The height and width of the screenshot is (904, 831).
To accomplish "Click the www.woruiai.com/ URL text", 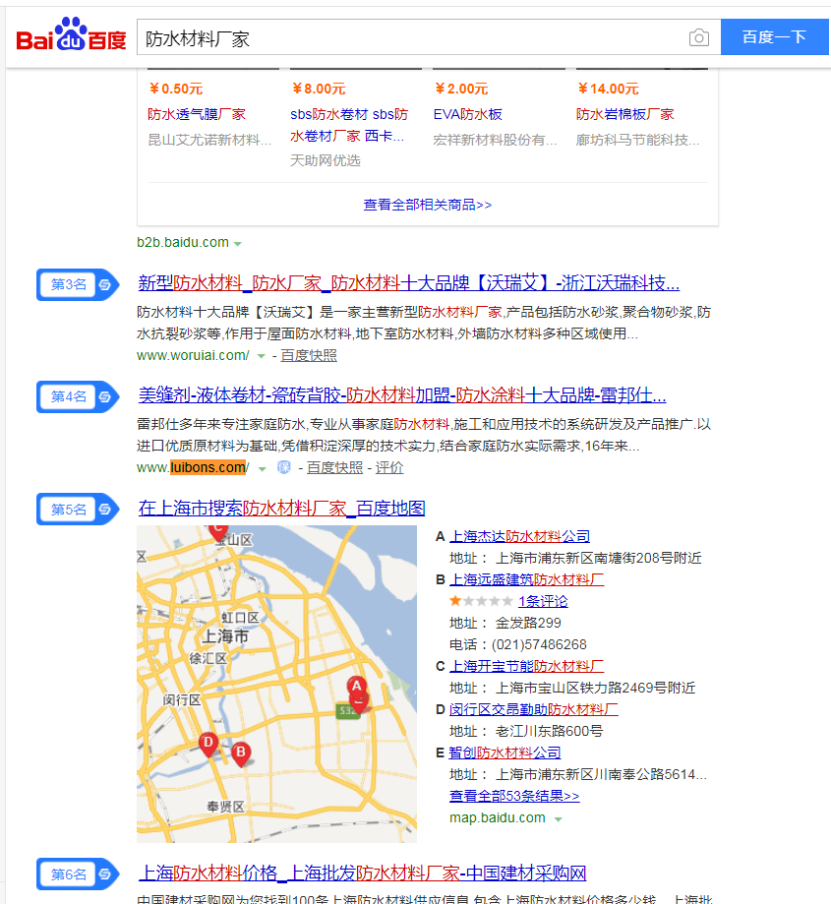I will 193,355.
